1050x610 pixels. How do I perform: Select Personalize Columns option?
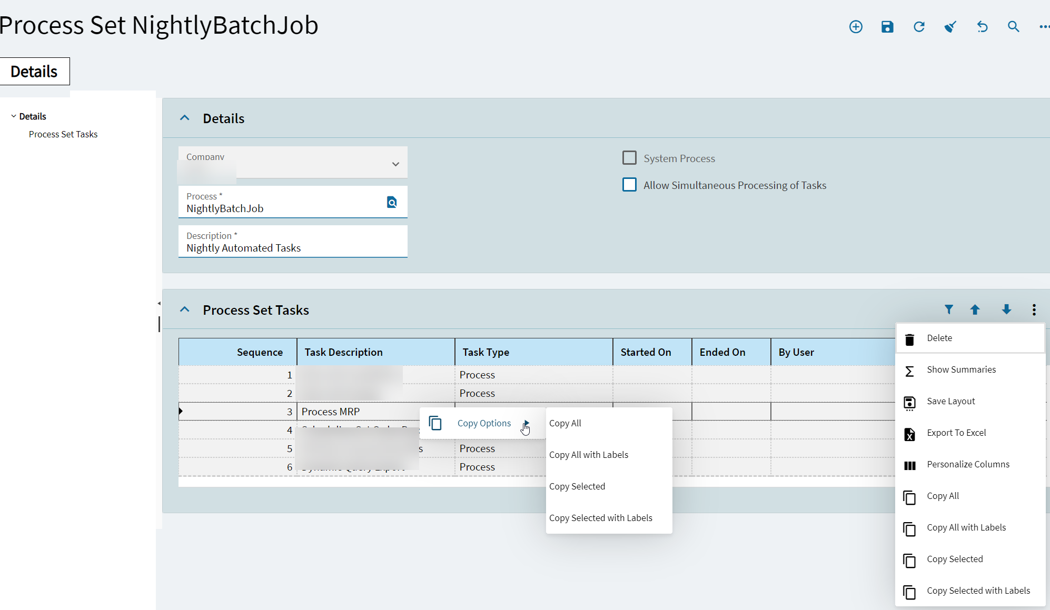967,464
